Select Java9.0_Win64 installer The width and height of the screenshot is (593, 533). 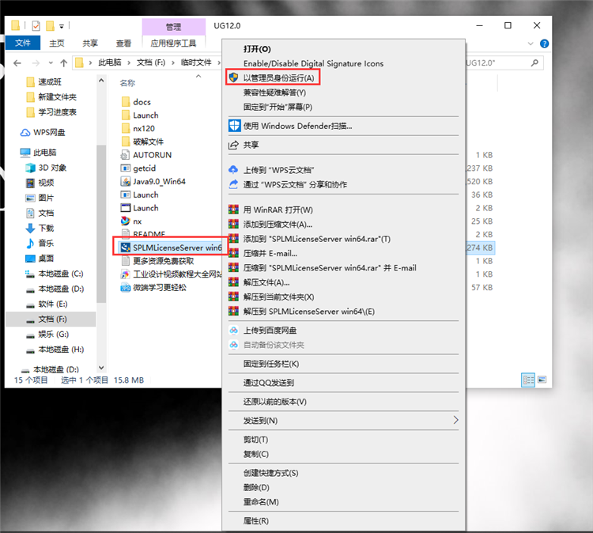[153, 182]
